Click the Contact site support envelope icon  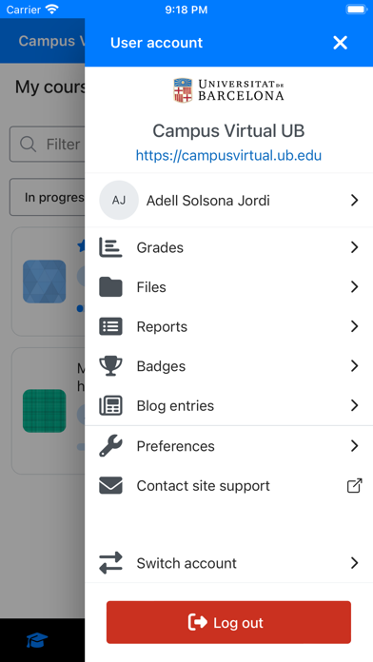pos(110,485)
